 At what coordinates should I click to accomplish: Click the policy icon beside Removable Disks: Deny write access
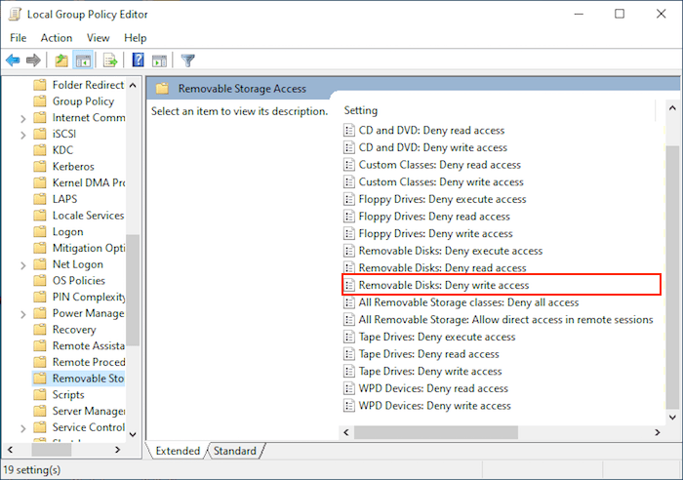tap(349, 285)
